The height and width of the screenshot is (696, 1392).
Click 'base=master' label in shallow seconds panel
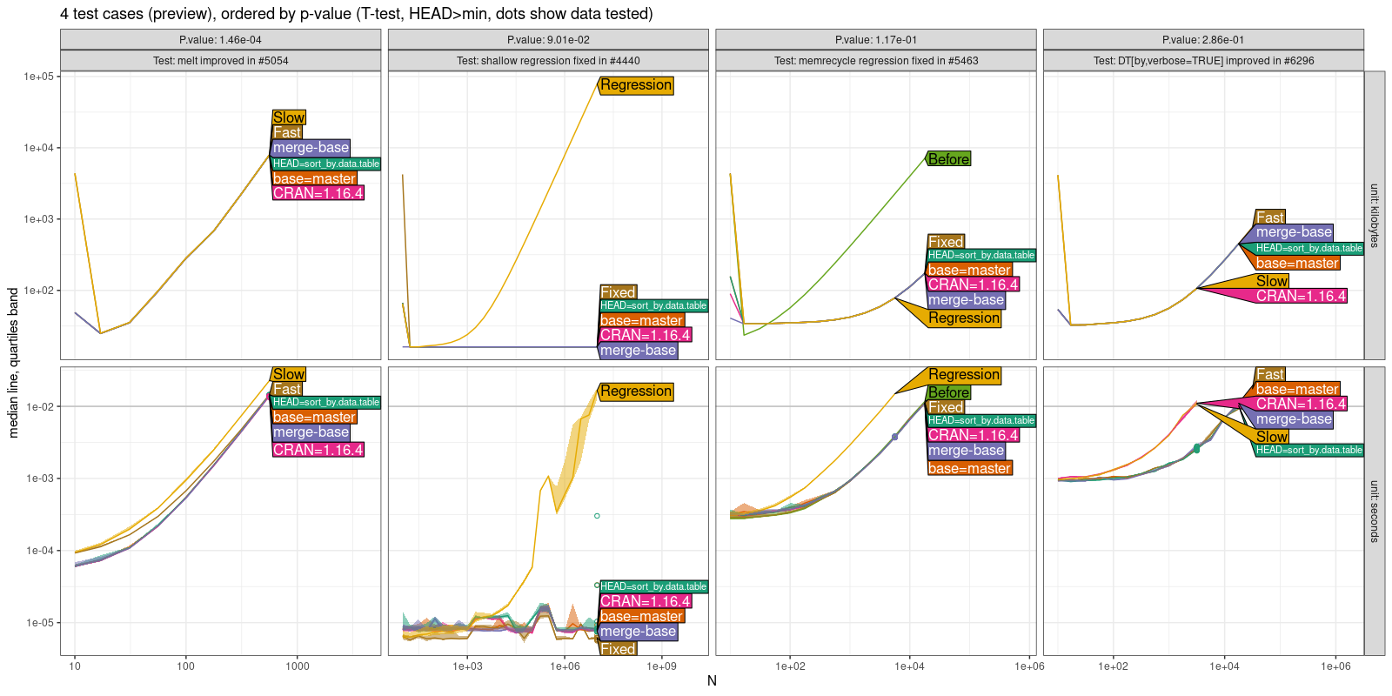click(641, 616)
